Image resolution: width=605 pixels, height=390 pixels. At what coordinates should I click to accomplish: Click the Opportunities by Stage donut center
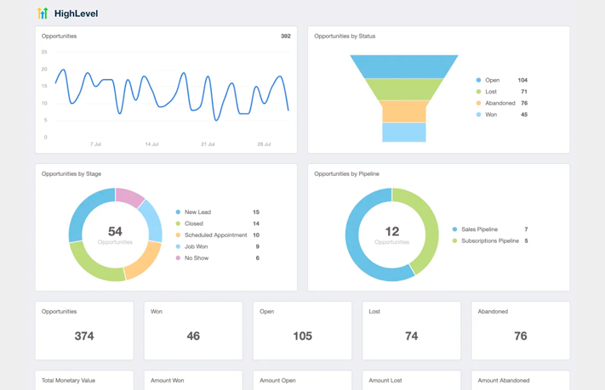click(x=115, y=235)
